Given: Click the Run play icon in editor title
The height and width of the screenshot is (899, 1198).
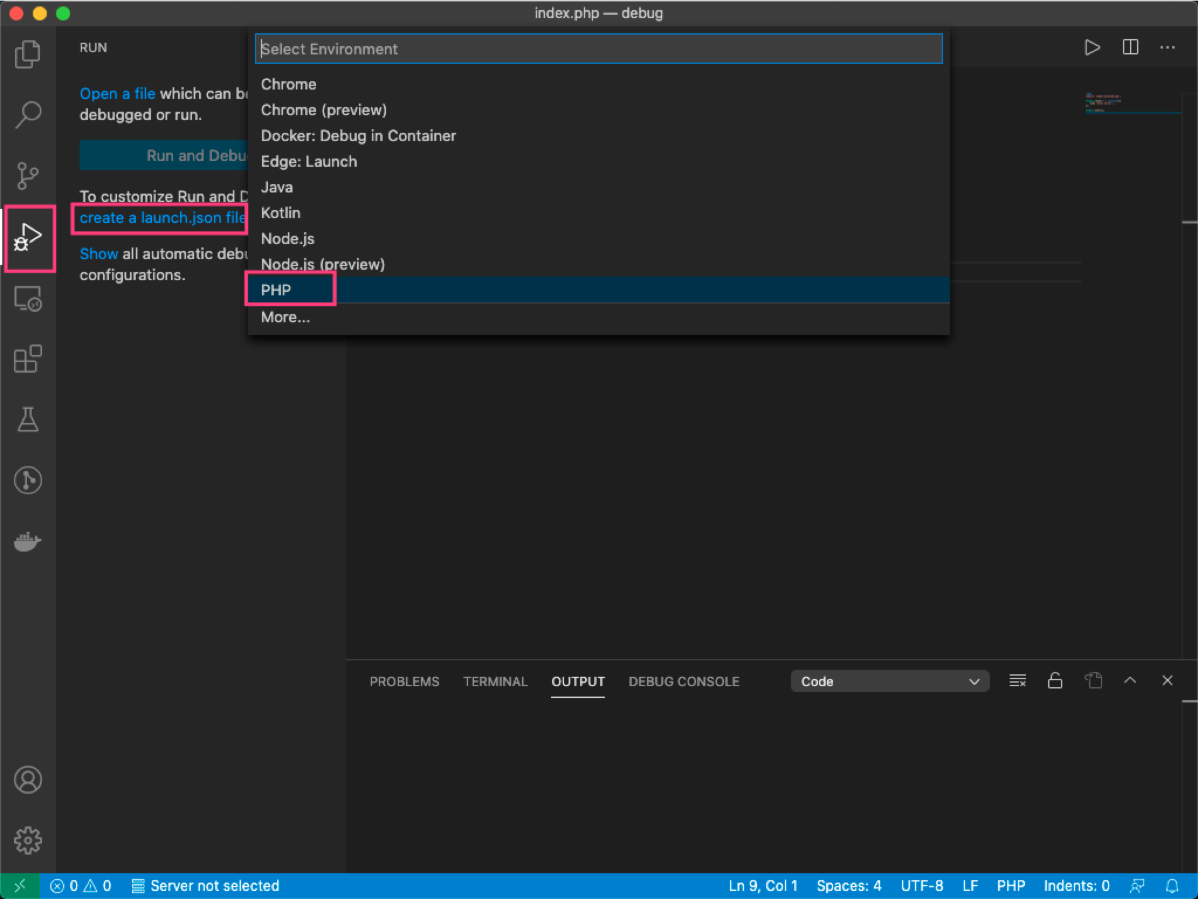Looking at the screenshot, I should (1092, 47).
